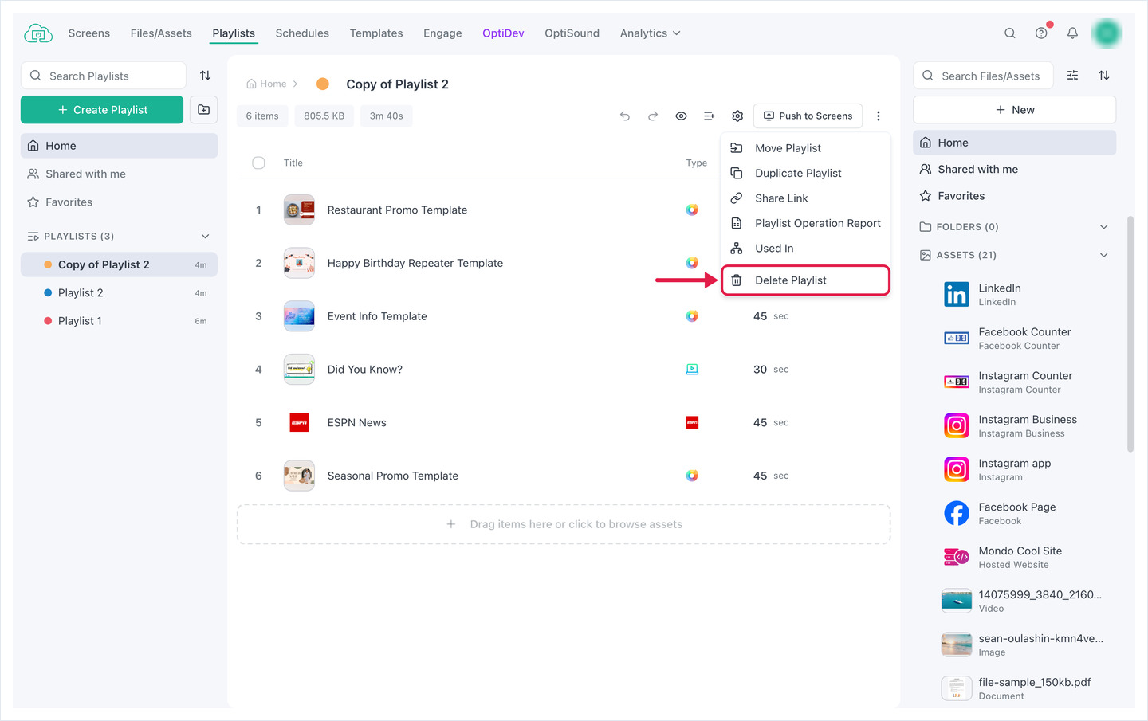Switch to the Schedules tab
This screenshot has height=721, width=1148.
click(302, 33)
